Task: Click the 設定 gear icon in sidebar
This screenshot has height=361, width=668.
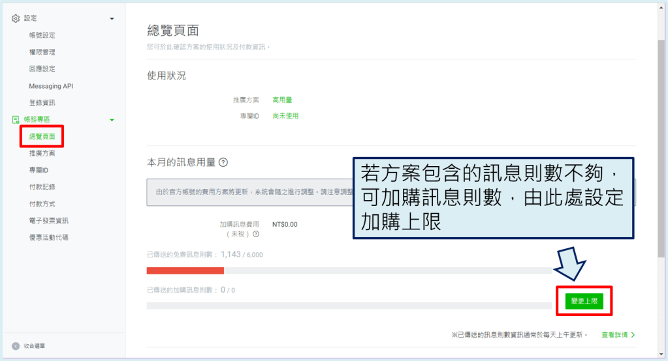Action: point(16,18)
